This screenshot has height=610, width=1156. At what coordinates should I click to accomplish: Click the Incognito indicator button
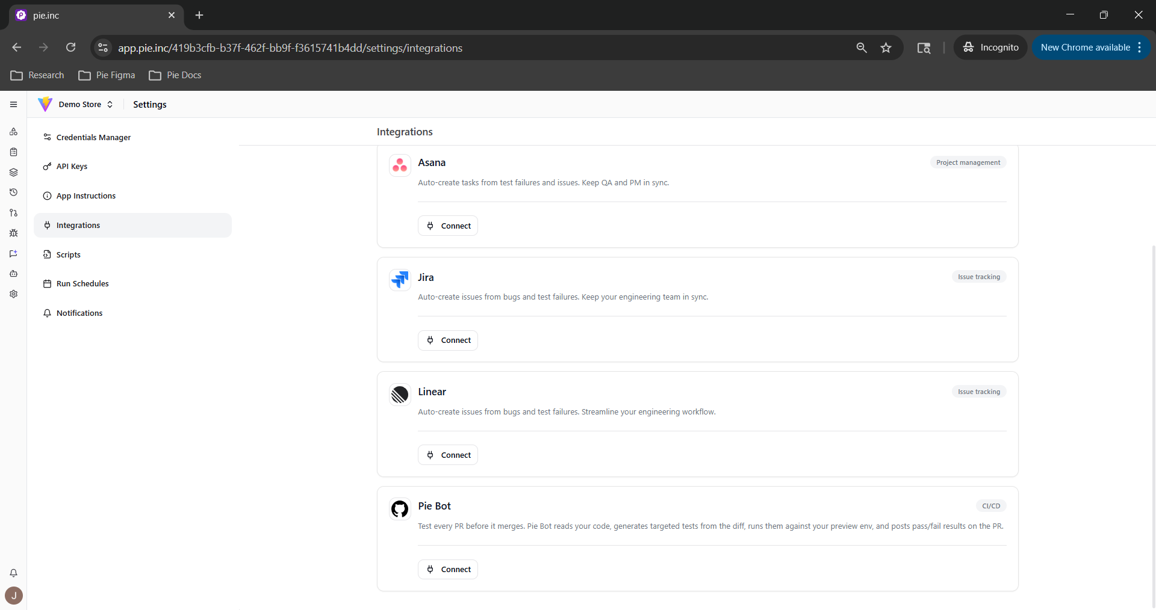point(990,48)
